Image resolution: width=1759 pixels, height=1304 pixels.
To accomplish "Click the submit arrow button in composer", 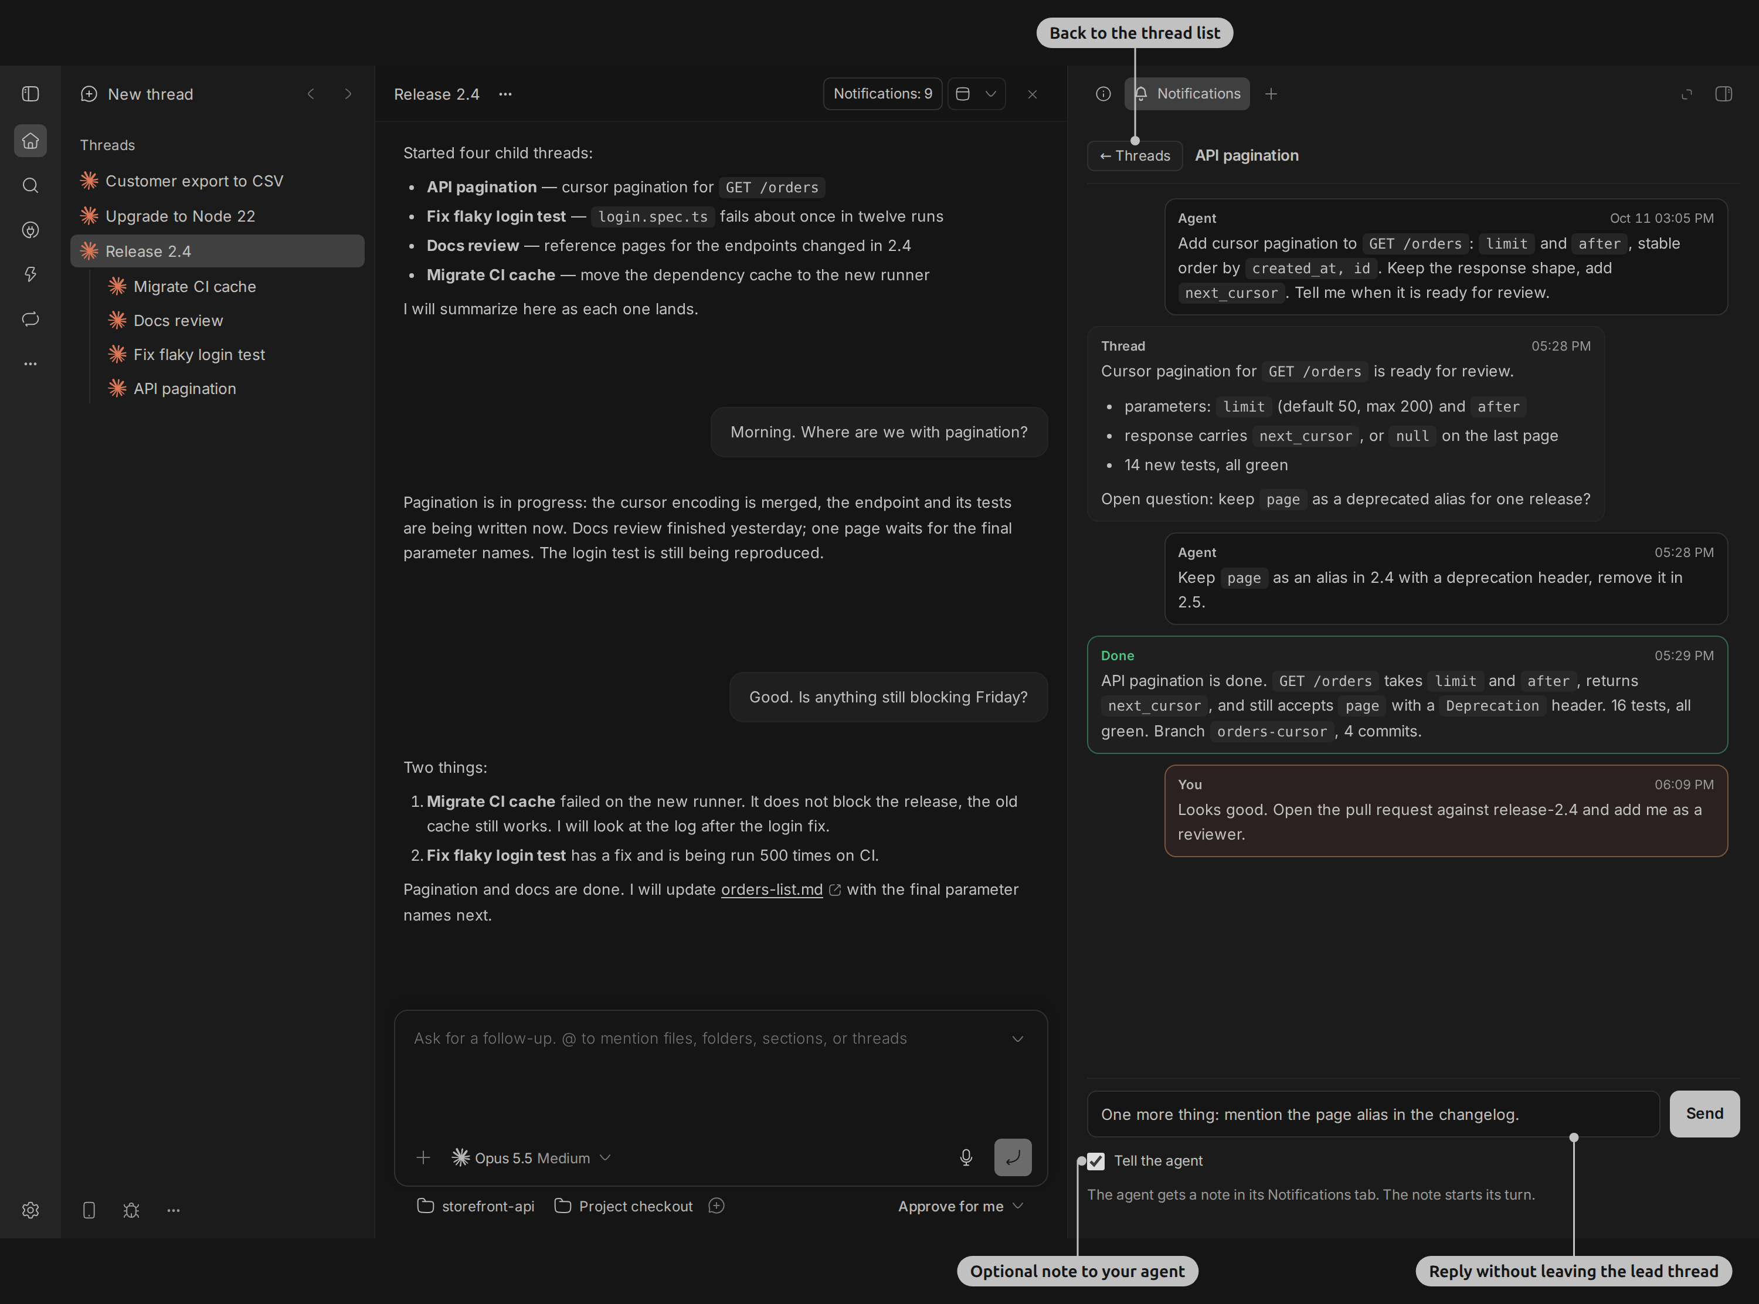I will point(1013,1157).
